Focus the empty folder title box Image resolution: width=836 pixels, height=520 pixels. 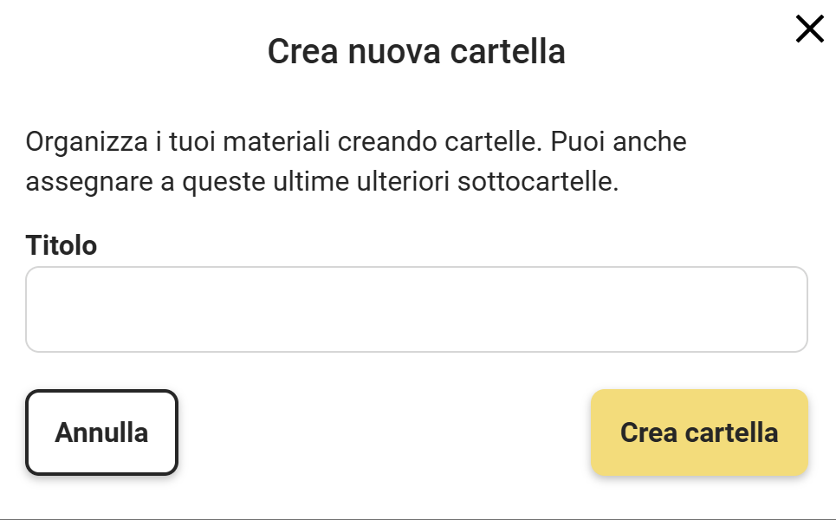(x=416, y=309)
